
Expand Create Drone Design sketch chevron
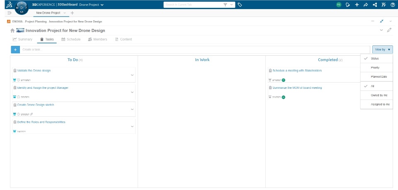coord(132,109)
